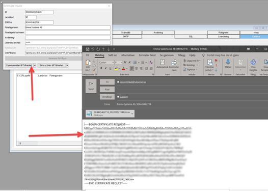
Task: Click the Skriv ut brev till Tullverket button
Action: pos(51,65)
